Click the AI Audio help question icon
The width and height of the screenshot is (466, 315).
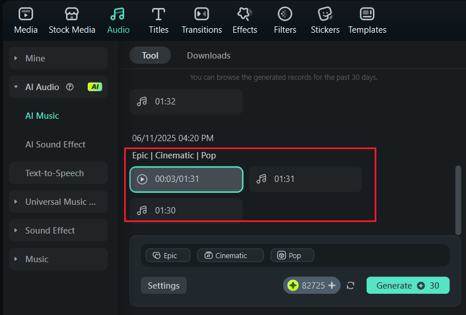tap(70, 87)
